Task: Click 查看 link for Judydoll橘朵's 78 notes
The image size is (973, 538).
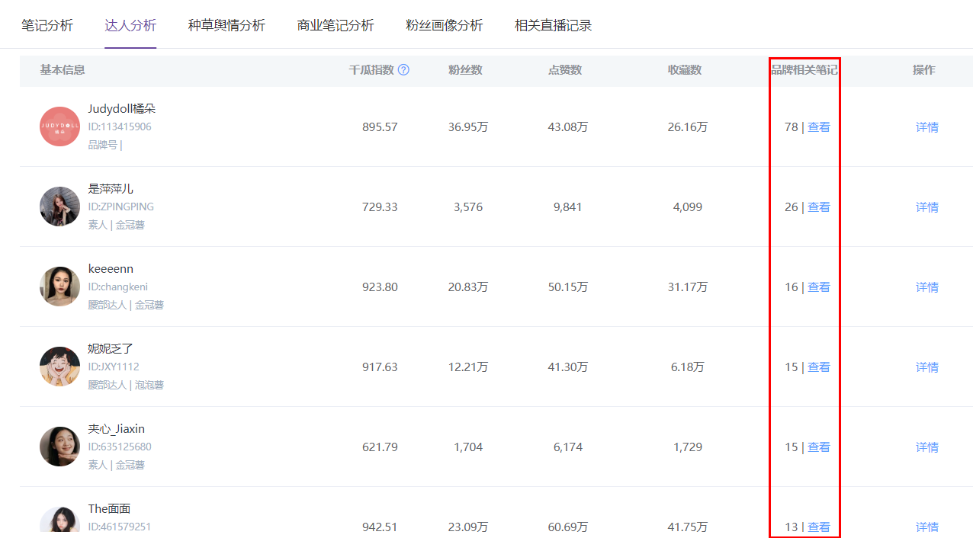Action: 818,127
